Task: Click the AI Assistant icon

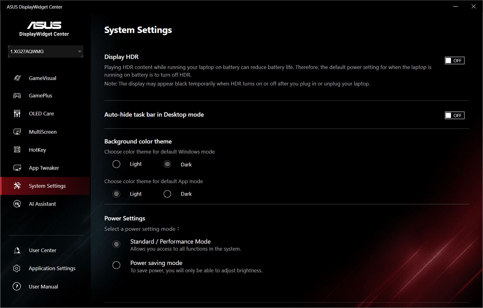Action: click(x=17, y=204)
